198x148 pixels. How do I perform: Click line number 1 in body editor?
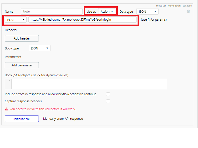(10, 81)
